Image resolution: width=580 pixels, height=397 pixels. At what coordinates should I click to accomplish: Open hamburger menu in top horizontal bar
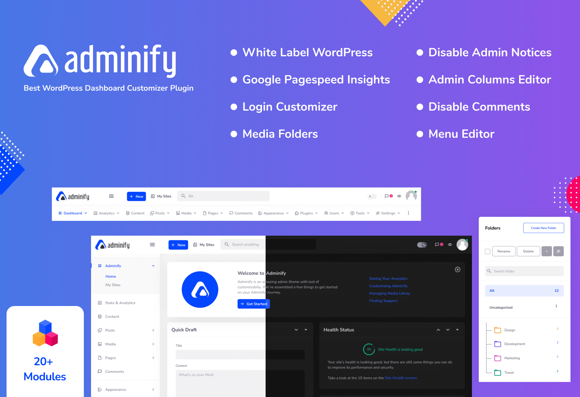point(111,196)
